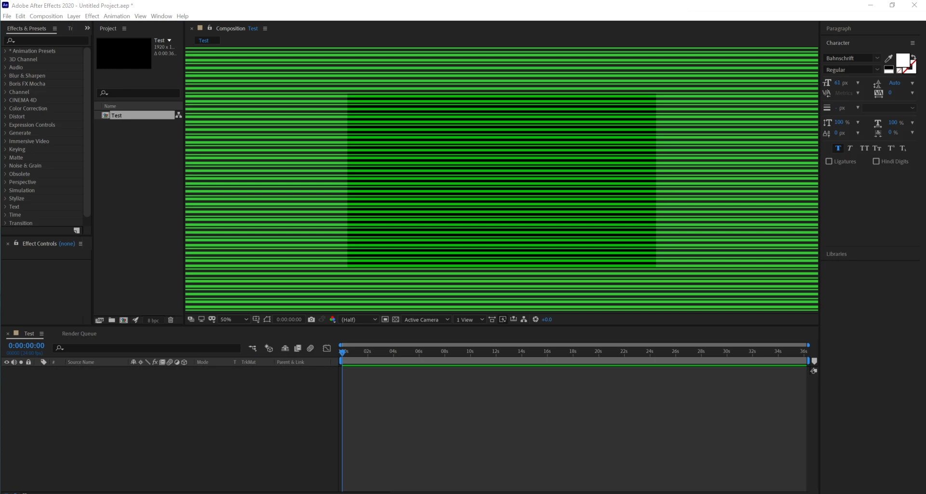Open the font family dropdown Bahnschrift
This screenshot has height=494, width=926.
click(853, 58)
